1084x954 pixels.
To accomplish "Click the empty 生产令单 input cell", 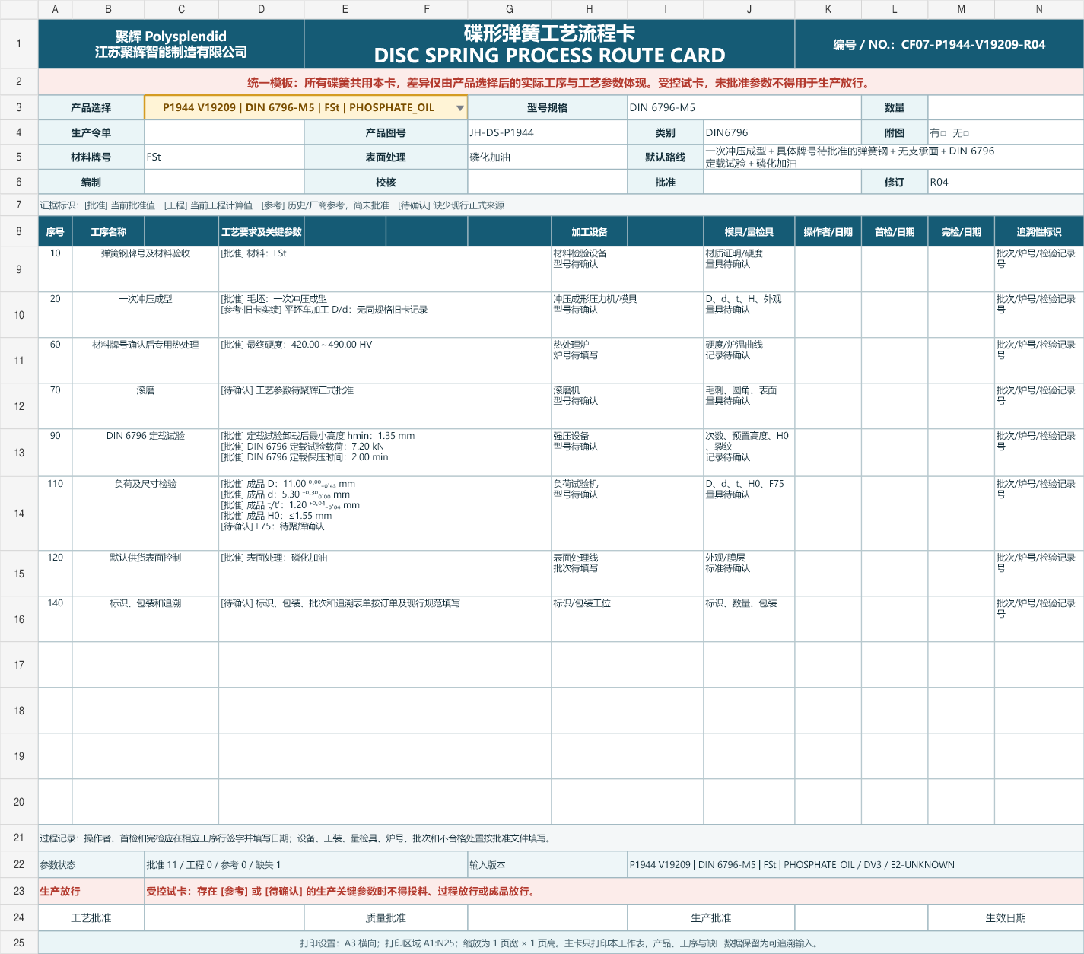I will (x=224, y=132).
